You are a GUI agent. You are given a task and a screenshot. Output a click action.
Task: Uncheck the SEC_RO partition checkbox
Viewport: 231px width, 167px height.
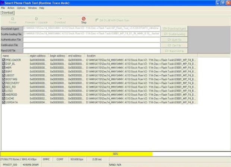[x=4, y=87]
